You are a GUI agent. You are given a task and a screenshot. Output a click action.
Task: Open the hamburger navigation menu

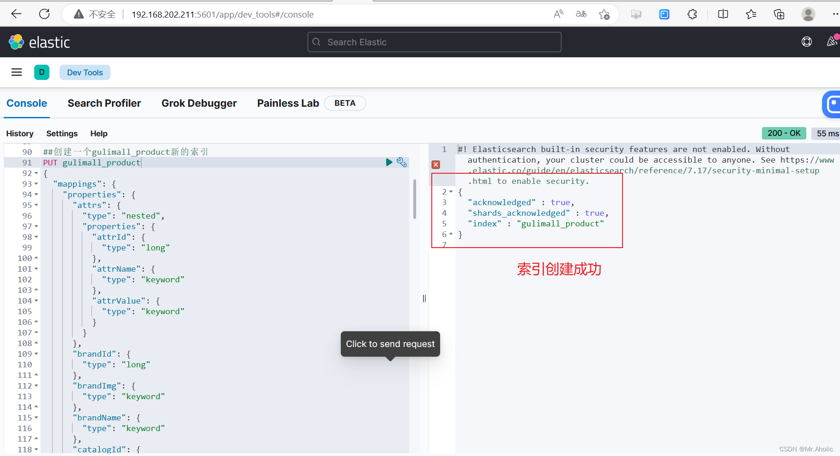tap(17, 72)
